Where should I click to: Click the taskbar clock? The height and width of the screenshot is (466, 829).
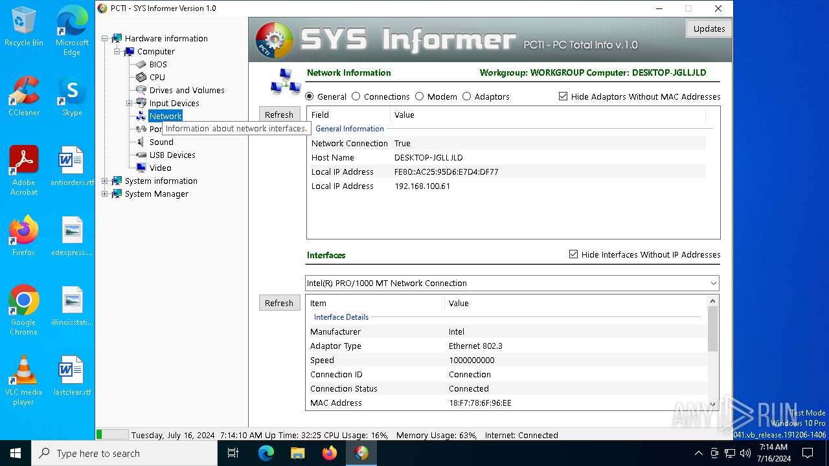pyautogui.click(x=773, y=453)
